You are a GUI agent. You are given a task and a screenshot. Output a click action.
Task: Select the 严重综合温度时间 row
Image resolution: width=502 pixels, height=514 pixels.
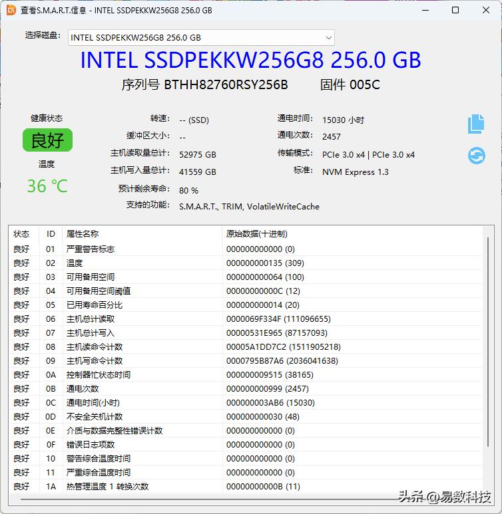tap(246, 472)
